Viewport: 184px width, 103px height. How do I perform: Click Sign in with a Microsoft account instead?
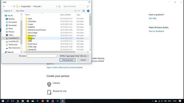(x=64, y=68)
